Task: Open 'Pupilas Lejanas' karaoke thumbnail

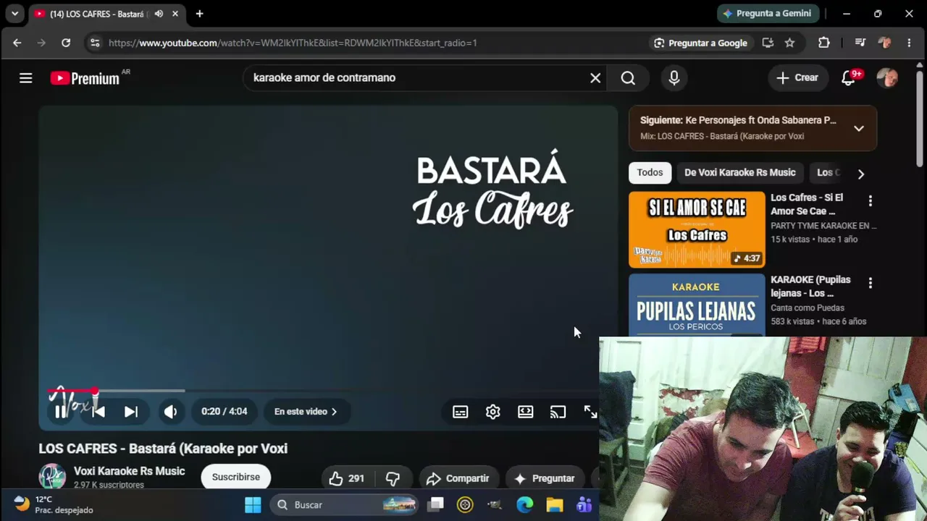Action: click(697, 305)
